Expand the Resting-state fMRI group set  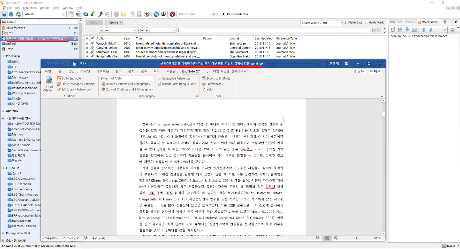click(3, 233)
